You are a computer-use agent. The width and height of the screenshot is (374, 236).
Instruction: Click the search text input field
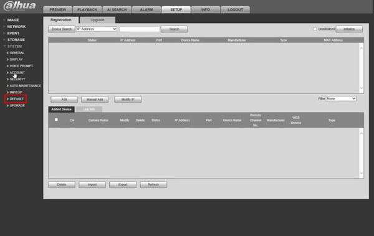140,29
